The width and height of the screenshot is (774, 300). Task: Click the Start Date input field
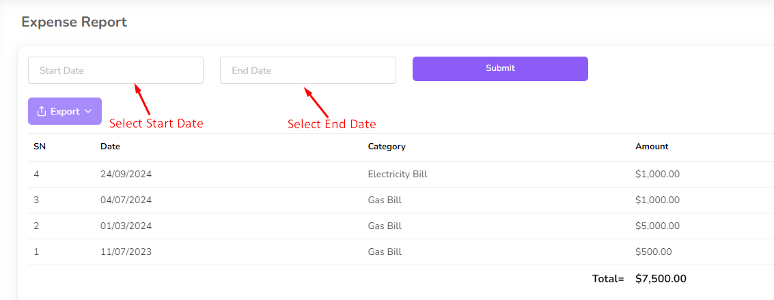coord(115,70)
